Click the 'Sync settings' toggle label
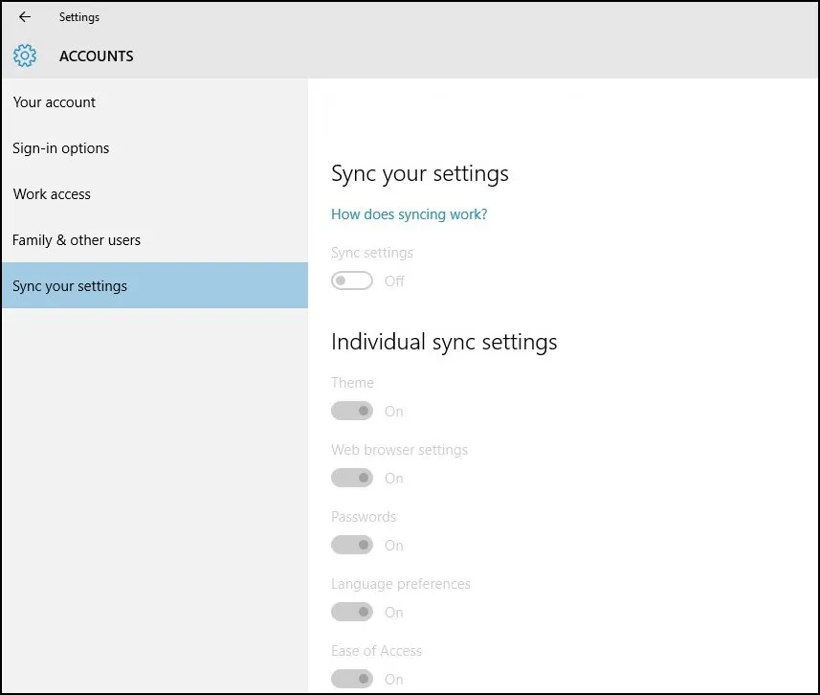This screenshot has width=820, height=695. tap(372, 253)
